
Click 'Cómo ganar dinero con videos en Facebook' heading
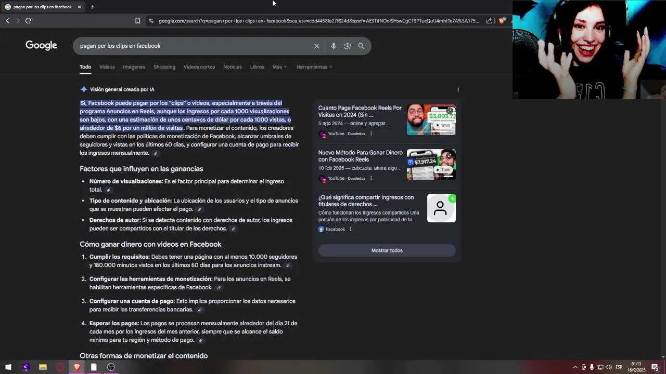point(150,244)
